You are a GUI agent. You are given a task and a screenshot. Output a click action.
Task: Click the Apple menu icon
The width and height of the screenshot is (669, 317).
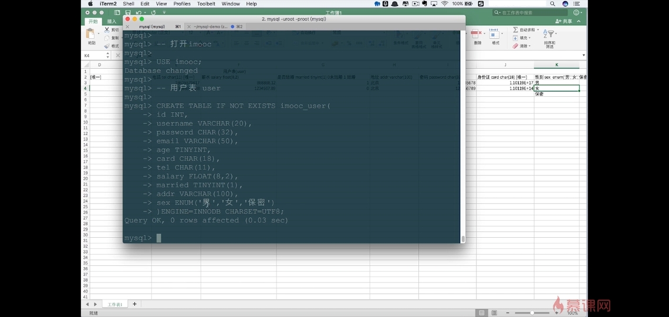(x=90, y=4)
